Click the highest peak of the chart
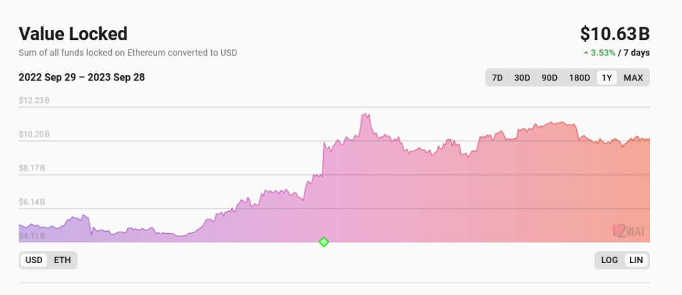 tap(366, 115)
